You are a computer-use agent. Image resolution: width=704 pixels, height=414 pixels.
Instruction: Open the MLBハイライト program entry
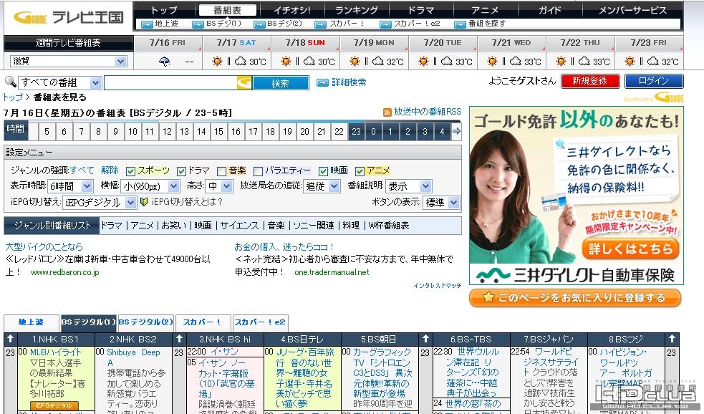[55, 352]
